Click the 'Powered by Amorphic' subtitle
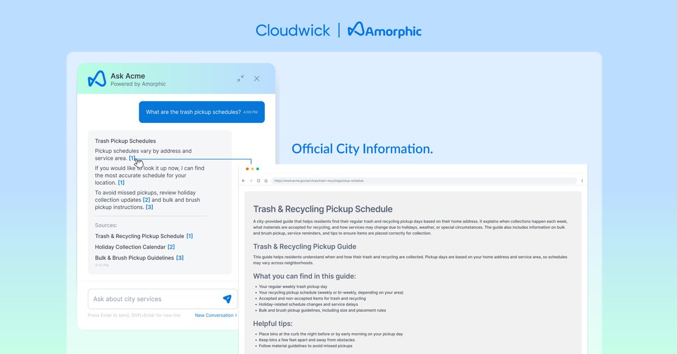 (x=138, y=84)
